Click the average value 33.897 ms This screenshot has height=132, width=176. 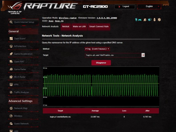coord(95,117)
